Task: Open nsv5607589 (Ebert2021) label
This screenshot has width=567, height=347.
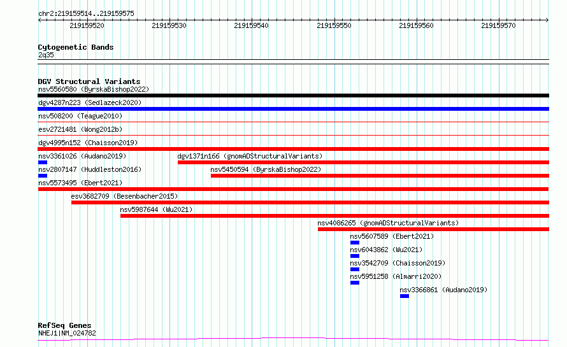Action: point(392,236)
